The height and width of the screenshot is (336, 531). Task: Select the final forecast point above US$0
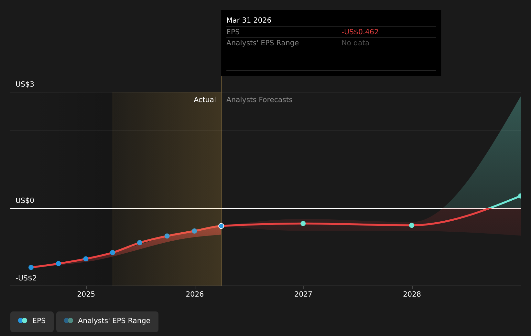click(x=520, y=196)
